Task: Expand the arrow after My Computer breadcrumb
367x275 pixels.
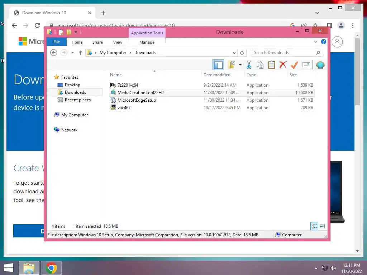Action: [x=130, y=53]
